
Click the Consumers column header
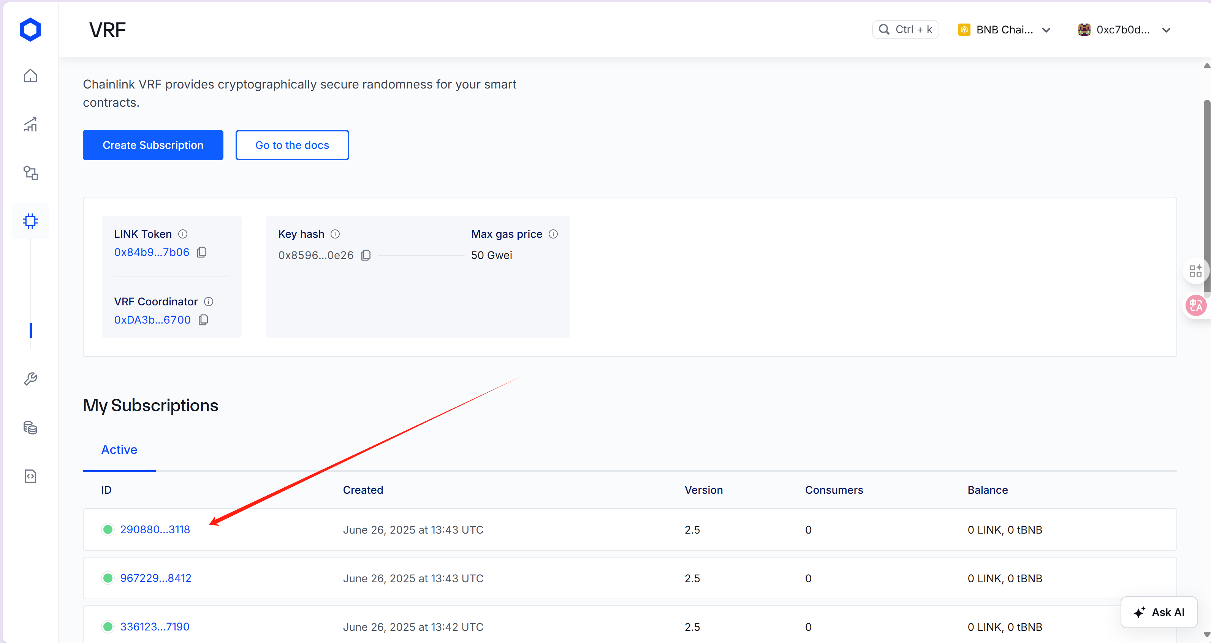pos(834,490)
